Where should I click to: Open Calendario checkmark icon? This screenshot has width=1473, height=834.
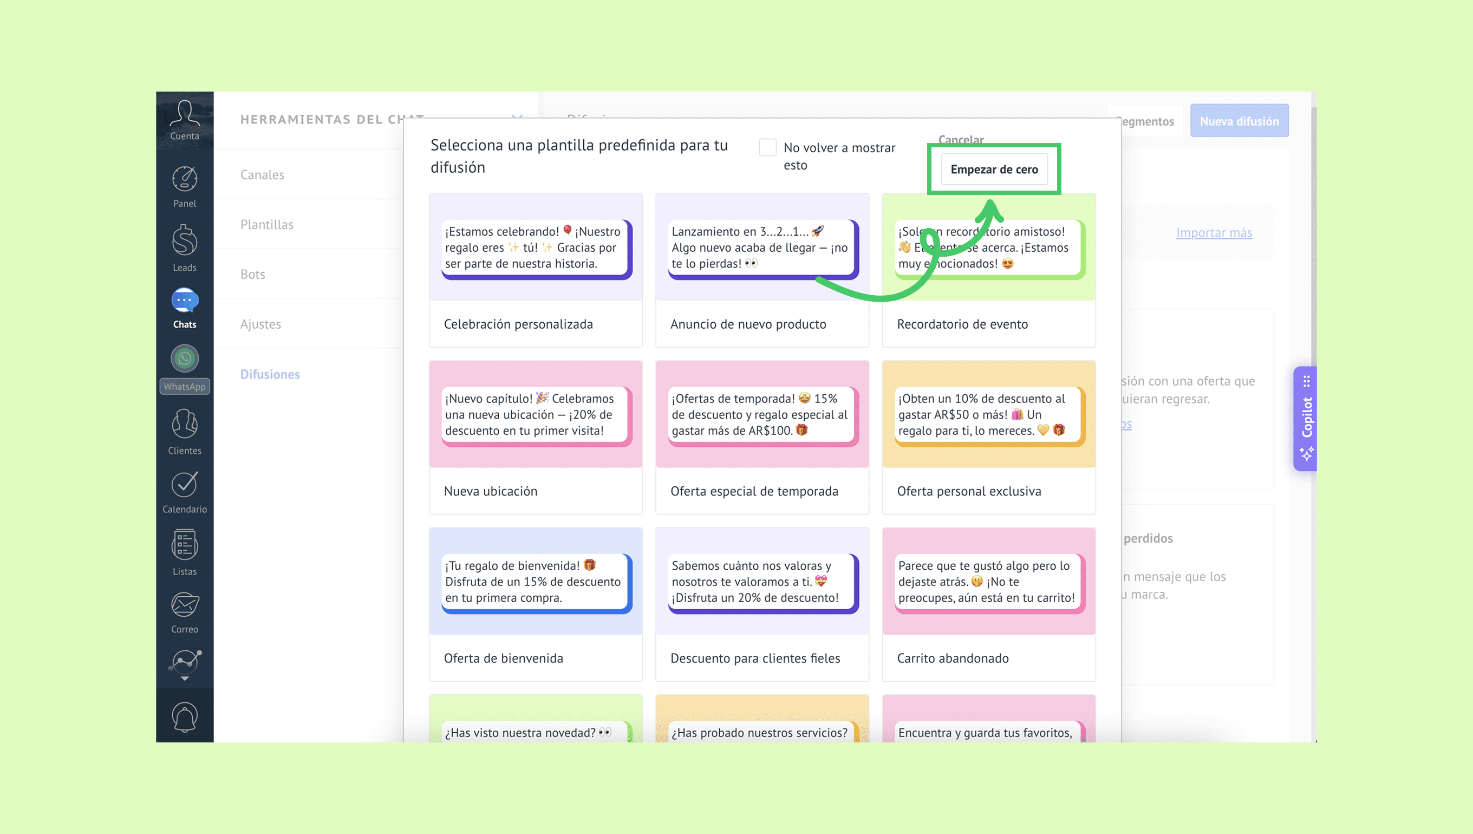coord(185,485)
